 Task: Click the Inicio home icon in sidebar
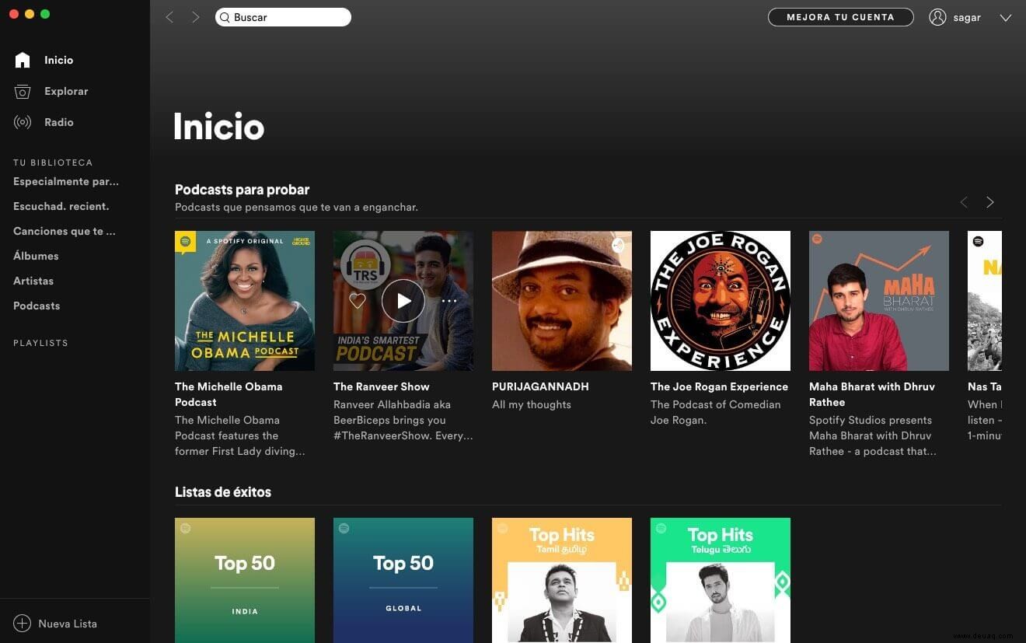click(x=23, y=60)
